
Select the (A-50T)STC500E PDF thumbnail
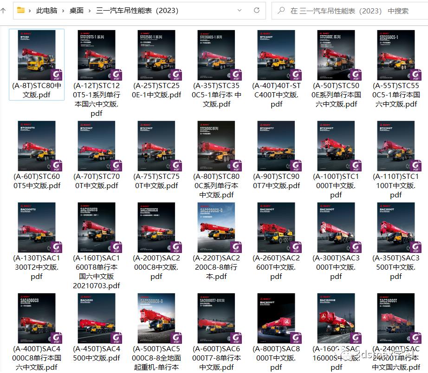pos(336,55)
